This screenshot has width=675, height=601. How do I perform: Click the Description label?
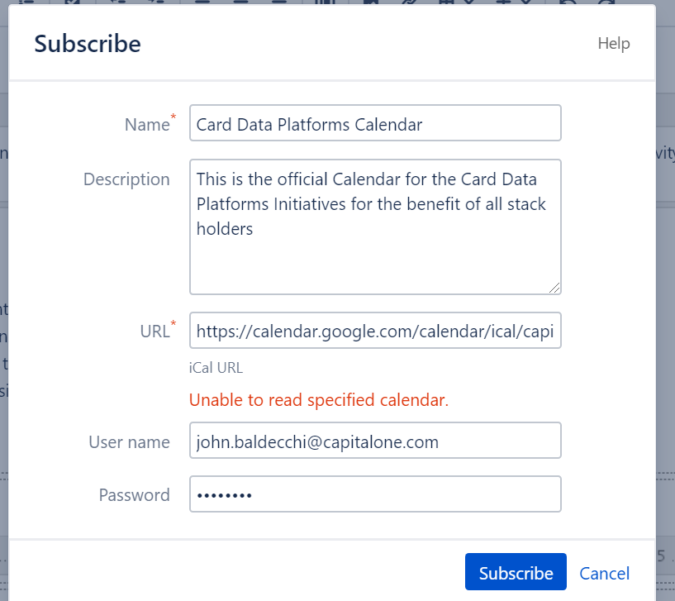(x=126, y=179)
